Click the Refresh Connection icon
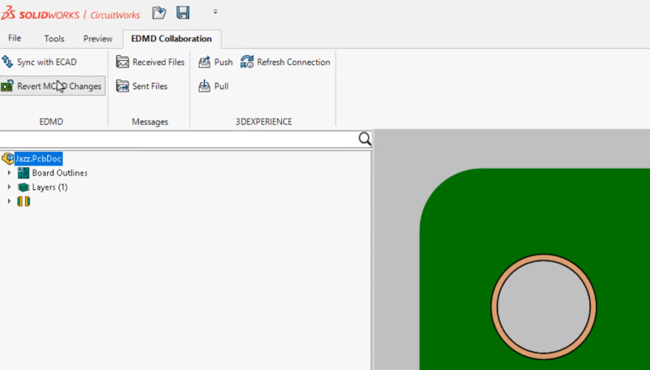Image resolution: width=650 pixels, height=370 pixels. coord(248,62)
